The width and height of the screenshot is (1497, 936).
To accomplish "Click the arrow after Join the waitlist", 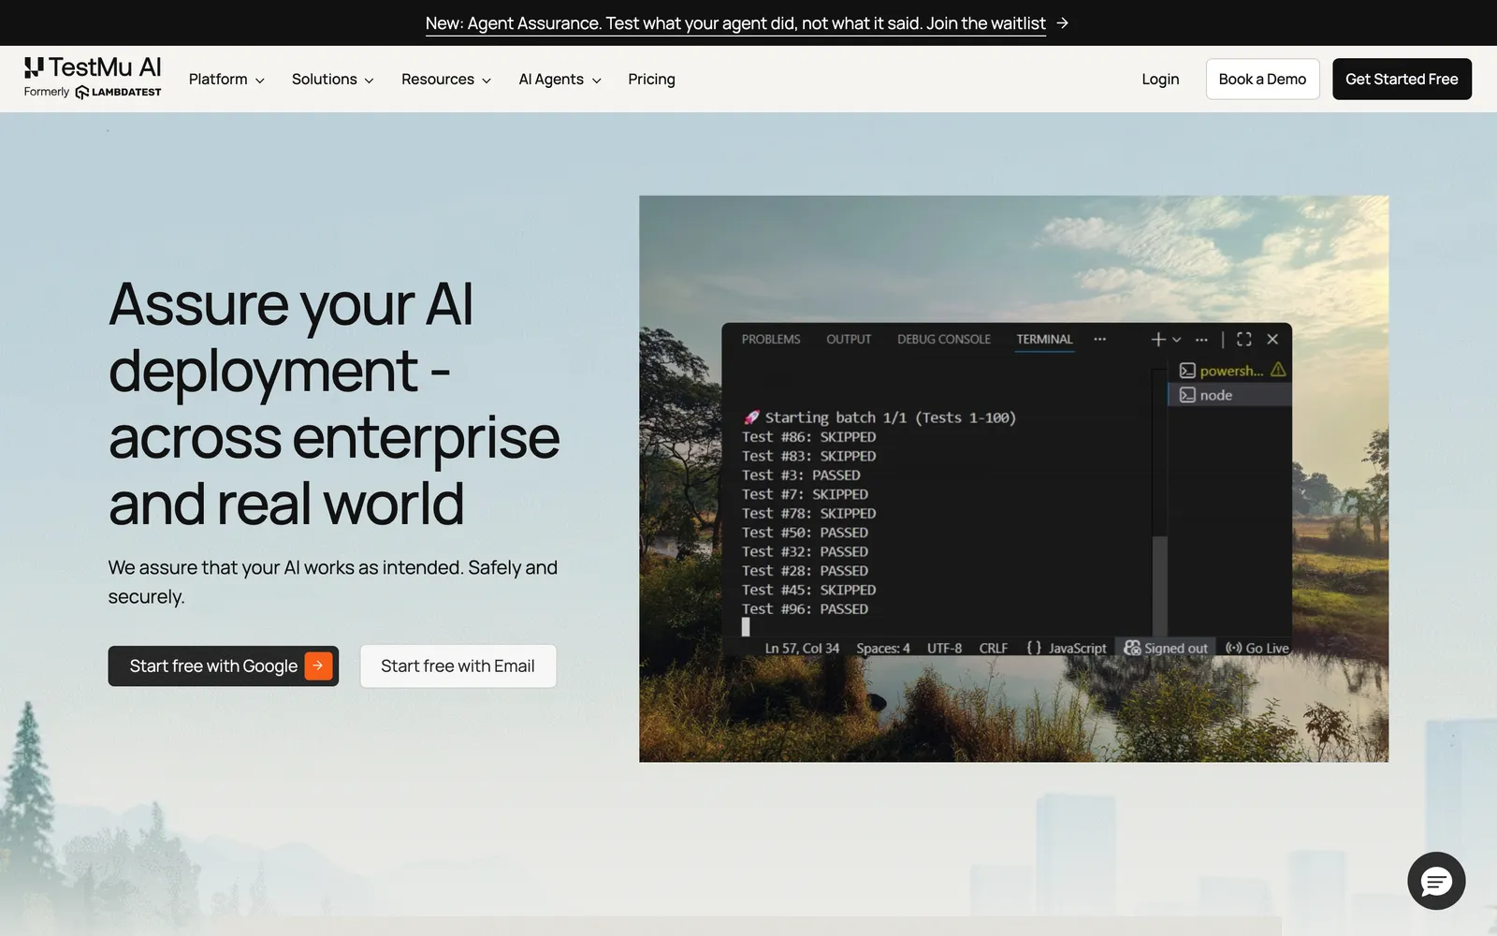I will click(1062, 23).
